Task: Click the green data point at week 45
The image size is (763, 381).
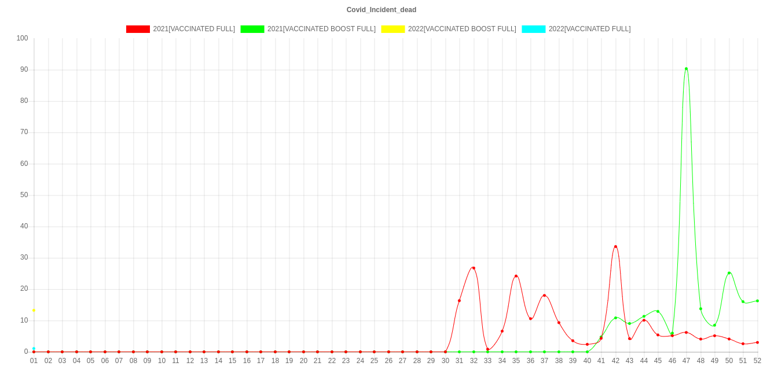Action: [x=658, y=312]
